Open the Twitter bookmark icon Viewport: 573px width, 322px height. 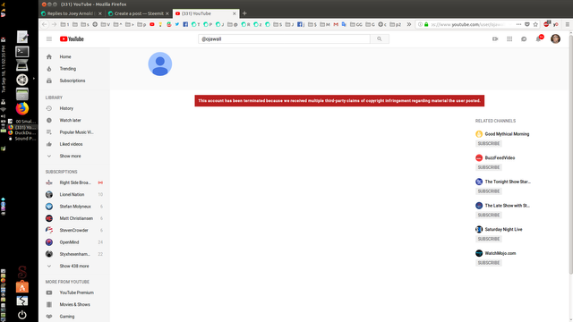pos(177,24)
